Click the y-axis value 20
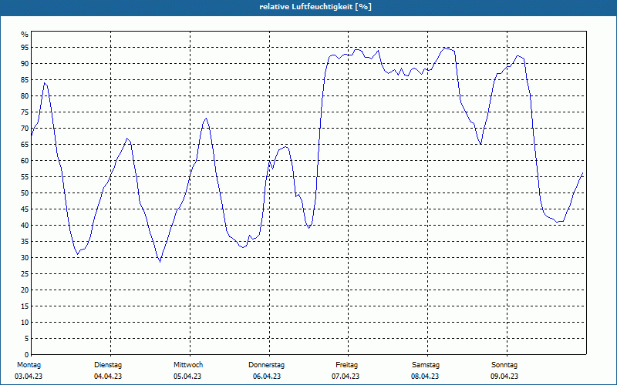 [x=25, y=290]
